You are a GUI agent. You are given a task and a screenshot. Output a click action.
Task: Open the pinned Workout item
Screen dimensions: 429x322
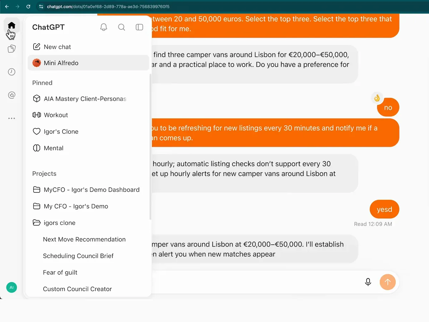click(x=88, y=115)
